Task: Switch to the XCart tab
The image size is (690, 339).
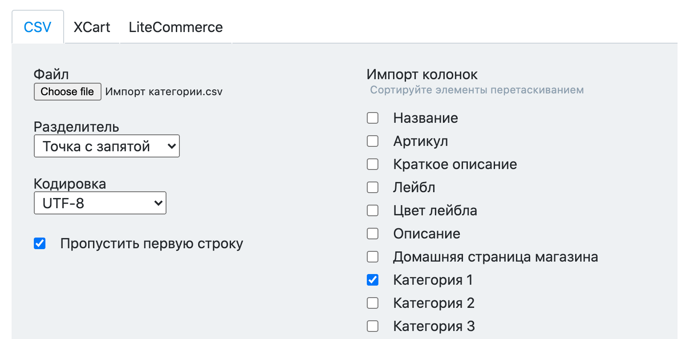Action: 92,27
